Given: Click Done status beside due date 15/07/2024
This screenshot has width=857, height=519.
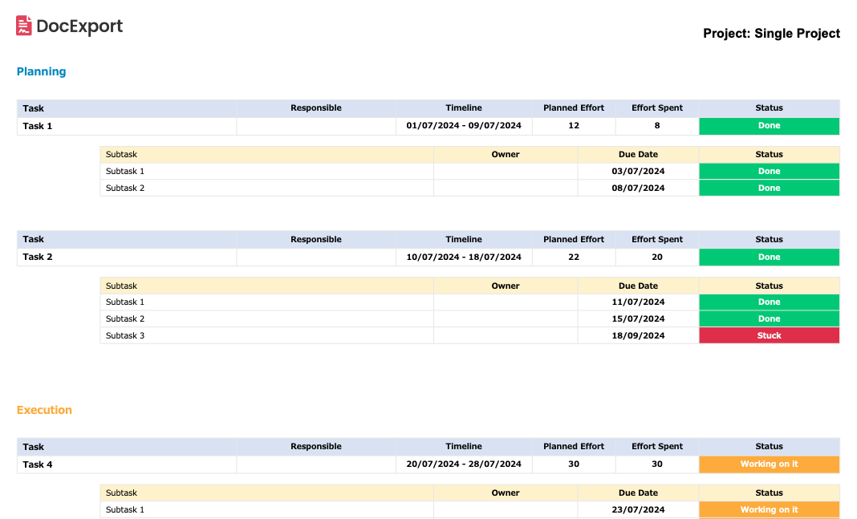Looking at the screenshot, I should (x=769, y=318).
